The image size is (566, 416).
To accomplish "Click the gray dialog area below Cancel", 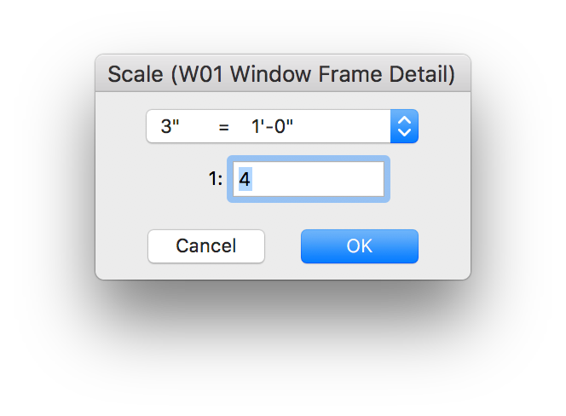I will pyautogui.click(x=206, y=271).
